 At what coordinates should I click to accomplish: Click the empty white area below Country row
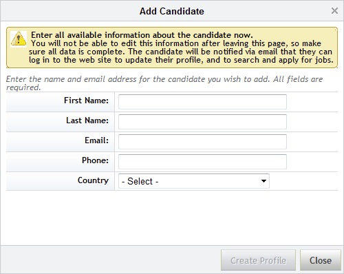tap(172, 218)
